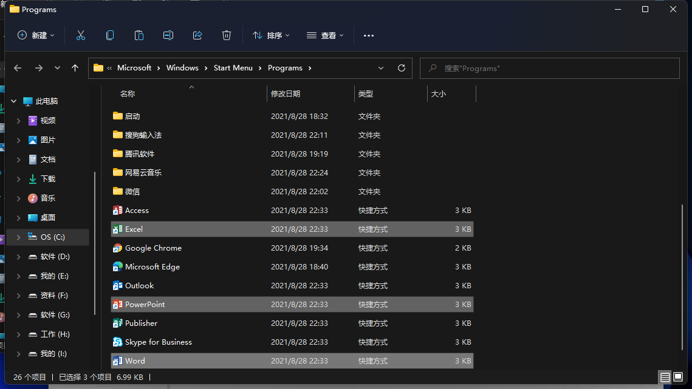The image size is (692, 389).
Task: Click the Access shortcut icon
Action: click(x=117, y=211)
